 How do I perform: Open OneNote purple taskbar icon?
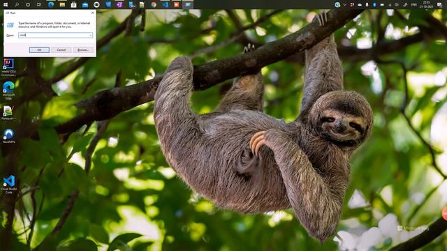119,5
